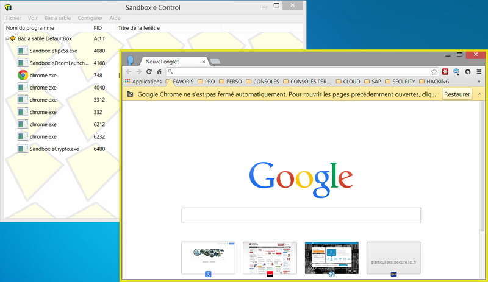Screen dimensions: 488x282
Task: Click the blue globe extension icon
Action: (456, 72)
